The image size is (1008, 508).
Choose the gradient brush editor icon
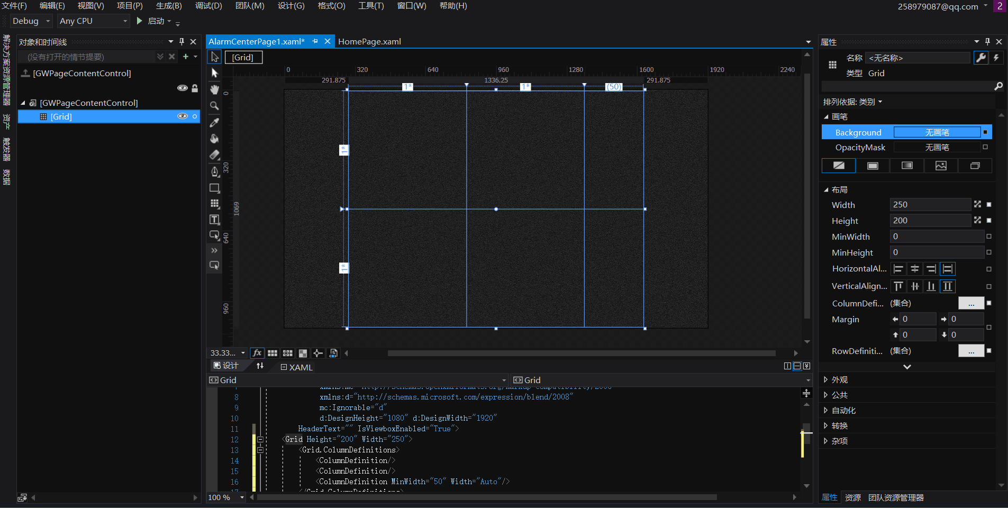[x=907, y=166]
